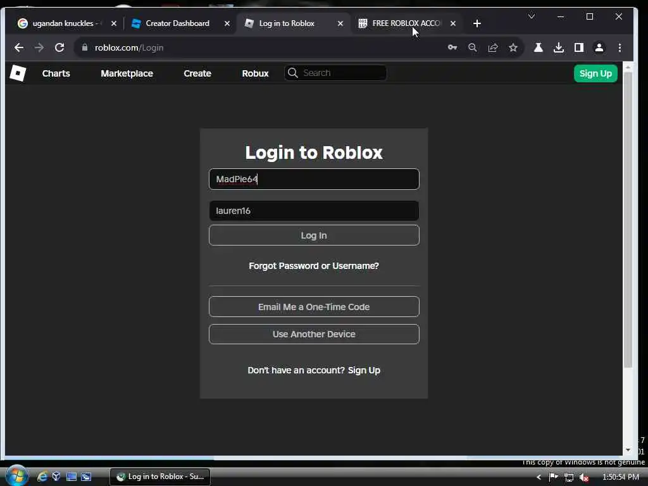Viewport: 648px width, 486px height.
Task: Click Sign Up link below login form
Action: pyautogui.click(x=364, y=370)
